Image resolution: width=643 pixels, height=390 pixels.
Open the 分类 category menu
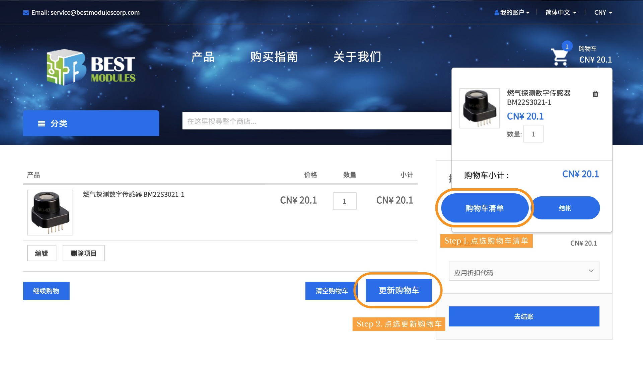coord(91,123)
